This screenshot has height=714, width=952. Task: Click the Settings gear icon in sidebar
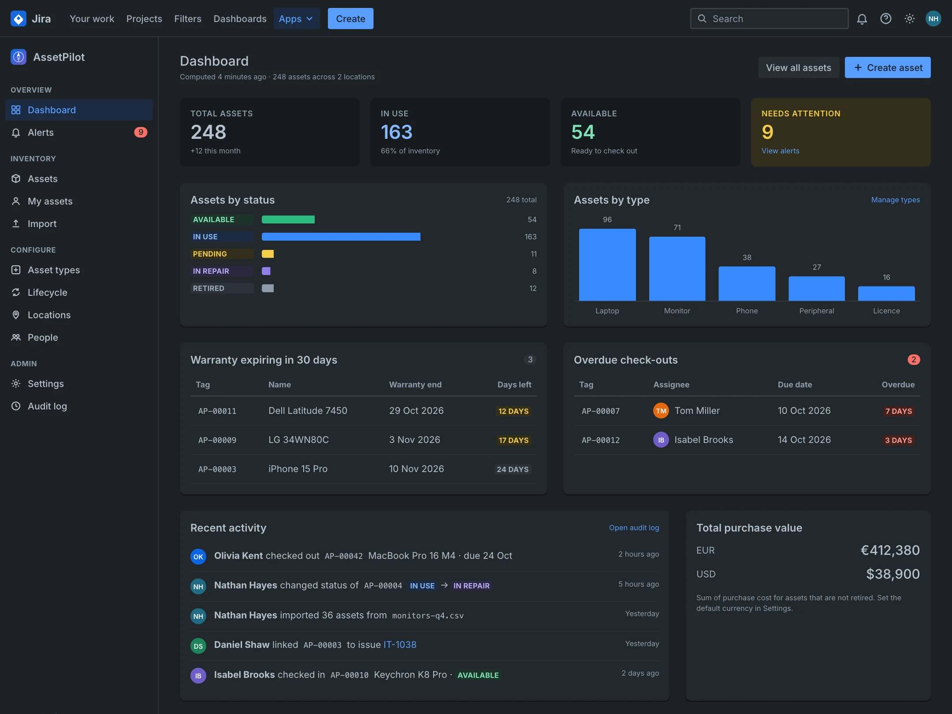click(x=16, y=383)
